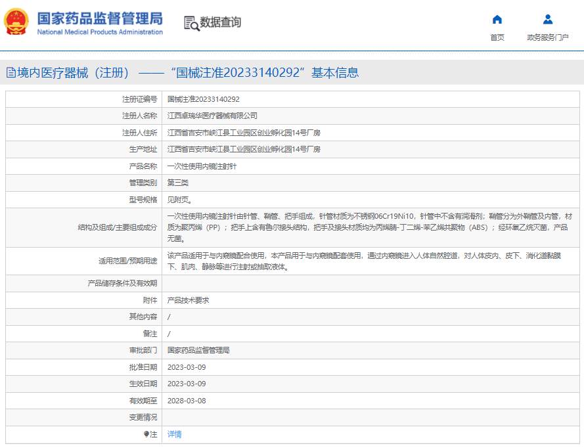Click the 国家药品监督管理局 title text
The height and width of the screenshot is (448, 584).
[100, 18]
